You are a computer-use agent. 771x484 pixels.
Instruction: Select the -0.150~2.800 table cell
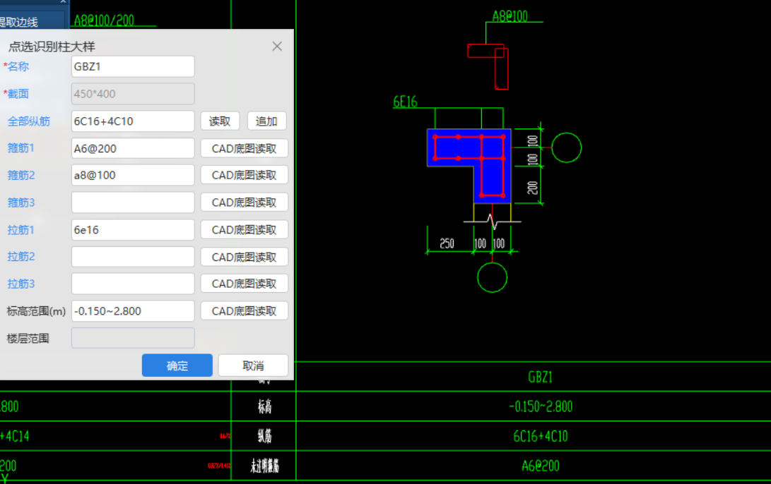click(541, 406)
